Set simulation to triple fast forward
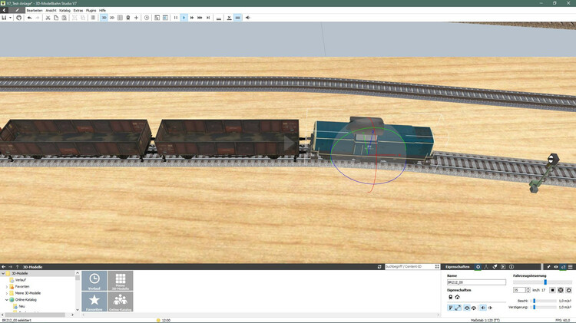The image size is (576, 323). point(200,18)
